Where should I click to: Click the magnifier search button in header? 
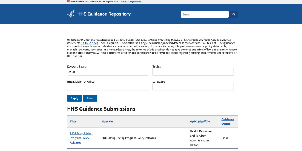(234, 14)
